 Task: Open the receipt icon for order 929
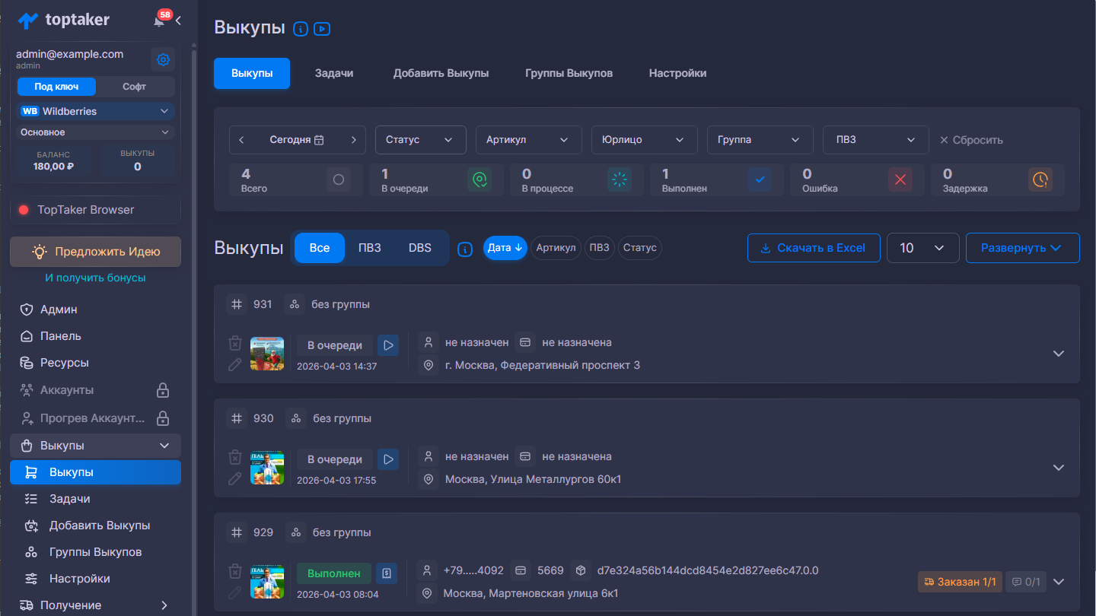387,573
